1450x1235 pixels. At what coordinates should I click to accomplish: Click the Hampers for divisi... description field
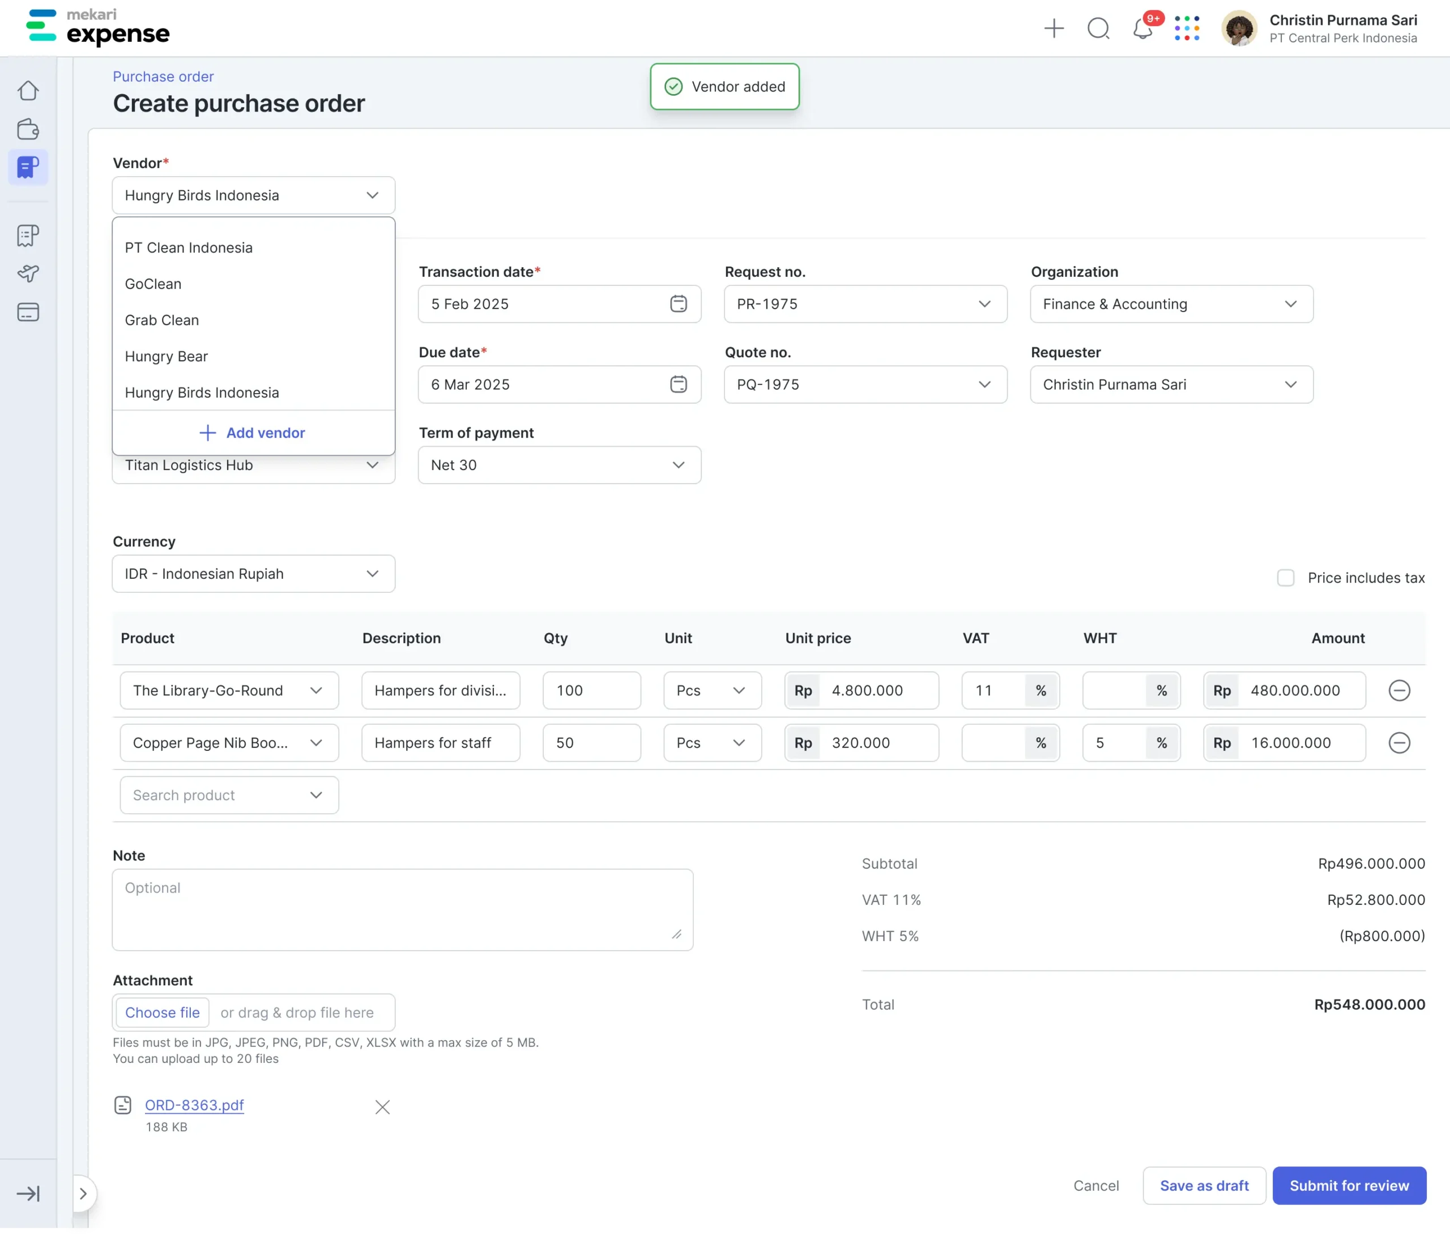[441, 691]
